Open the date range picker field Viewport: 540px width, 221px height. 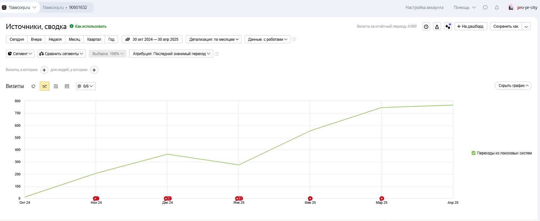(152, 39)
